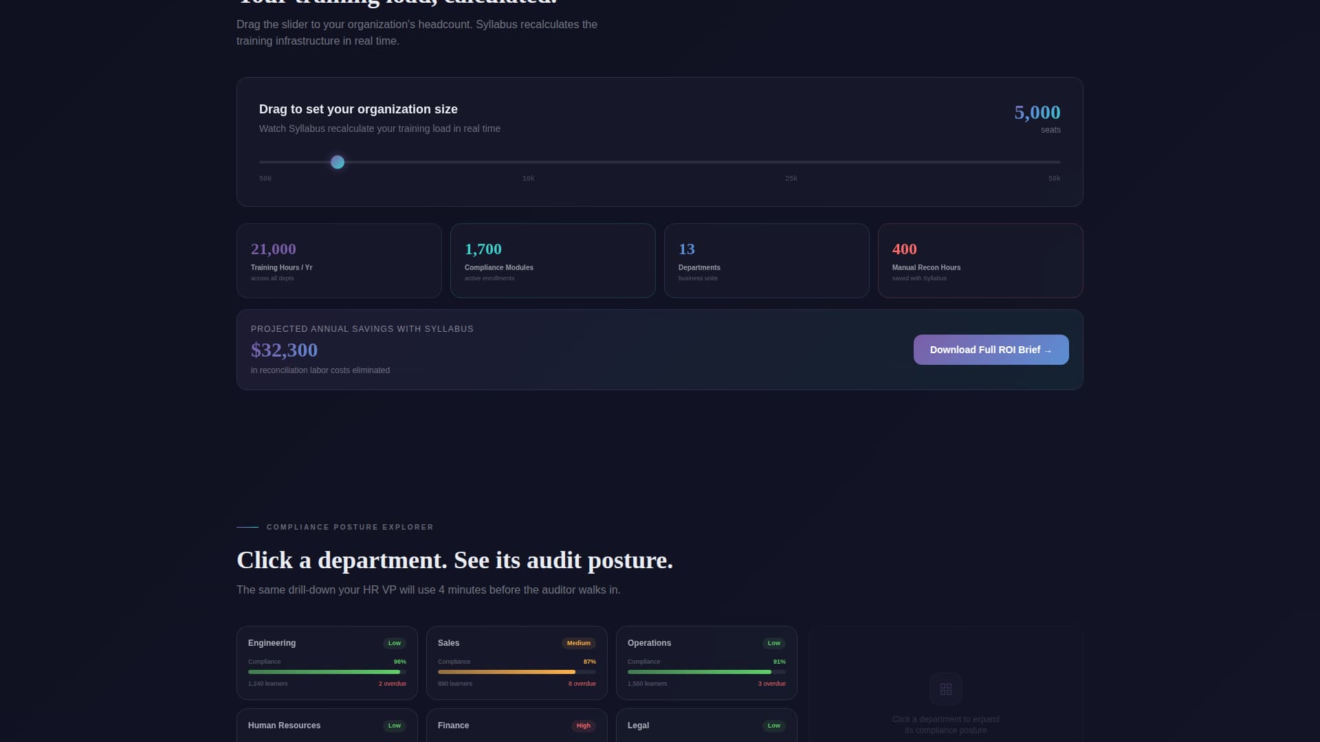Screen dimensions: 1320x742
Task: Click the '8 overdue' text in Sales
Action: click(582, 684)
